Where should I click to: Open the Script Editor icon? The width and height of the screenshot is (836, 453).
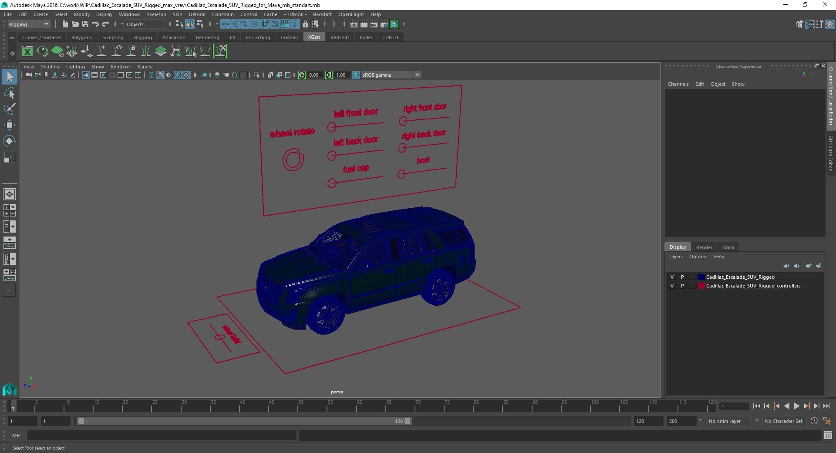[x=828, y=435]
